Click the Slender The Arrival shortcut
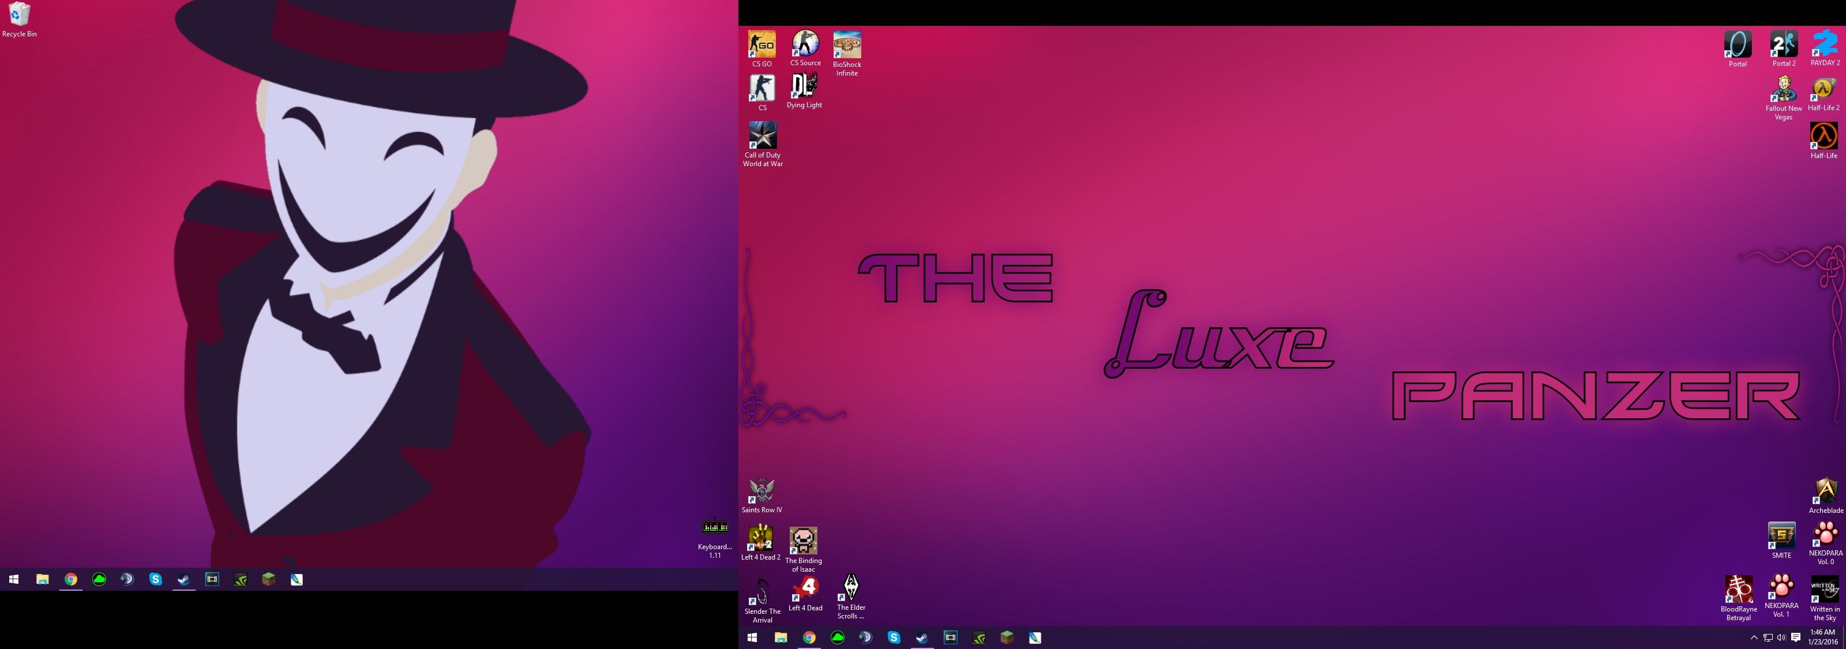This screenshot has width=1846, height=649. coord(761,601)
